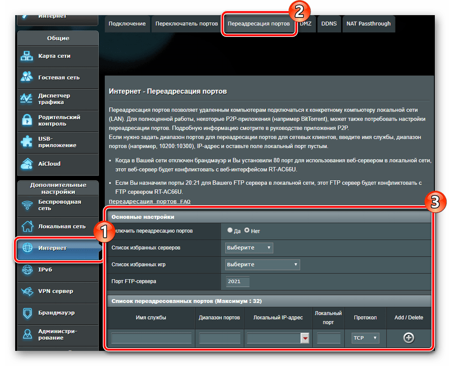Click the Интернет - Переадресация портов heading
This screenshot has height=366, width=450.
click(x=168, y=91)
